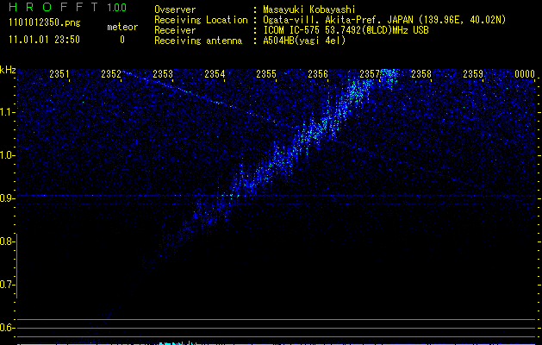Viewport: 542px width, 345px height.
Task: Click the 1.0 kHz axis label
Action: [7, 155]
